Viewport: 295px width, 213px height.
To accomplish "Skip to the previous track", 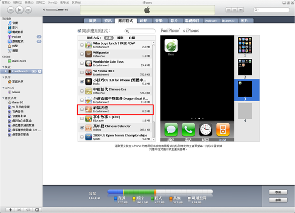I will pos(10,10).
